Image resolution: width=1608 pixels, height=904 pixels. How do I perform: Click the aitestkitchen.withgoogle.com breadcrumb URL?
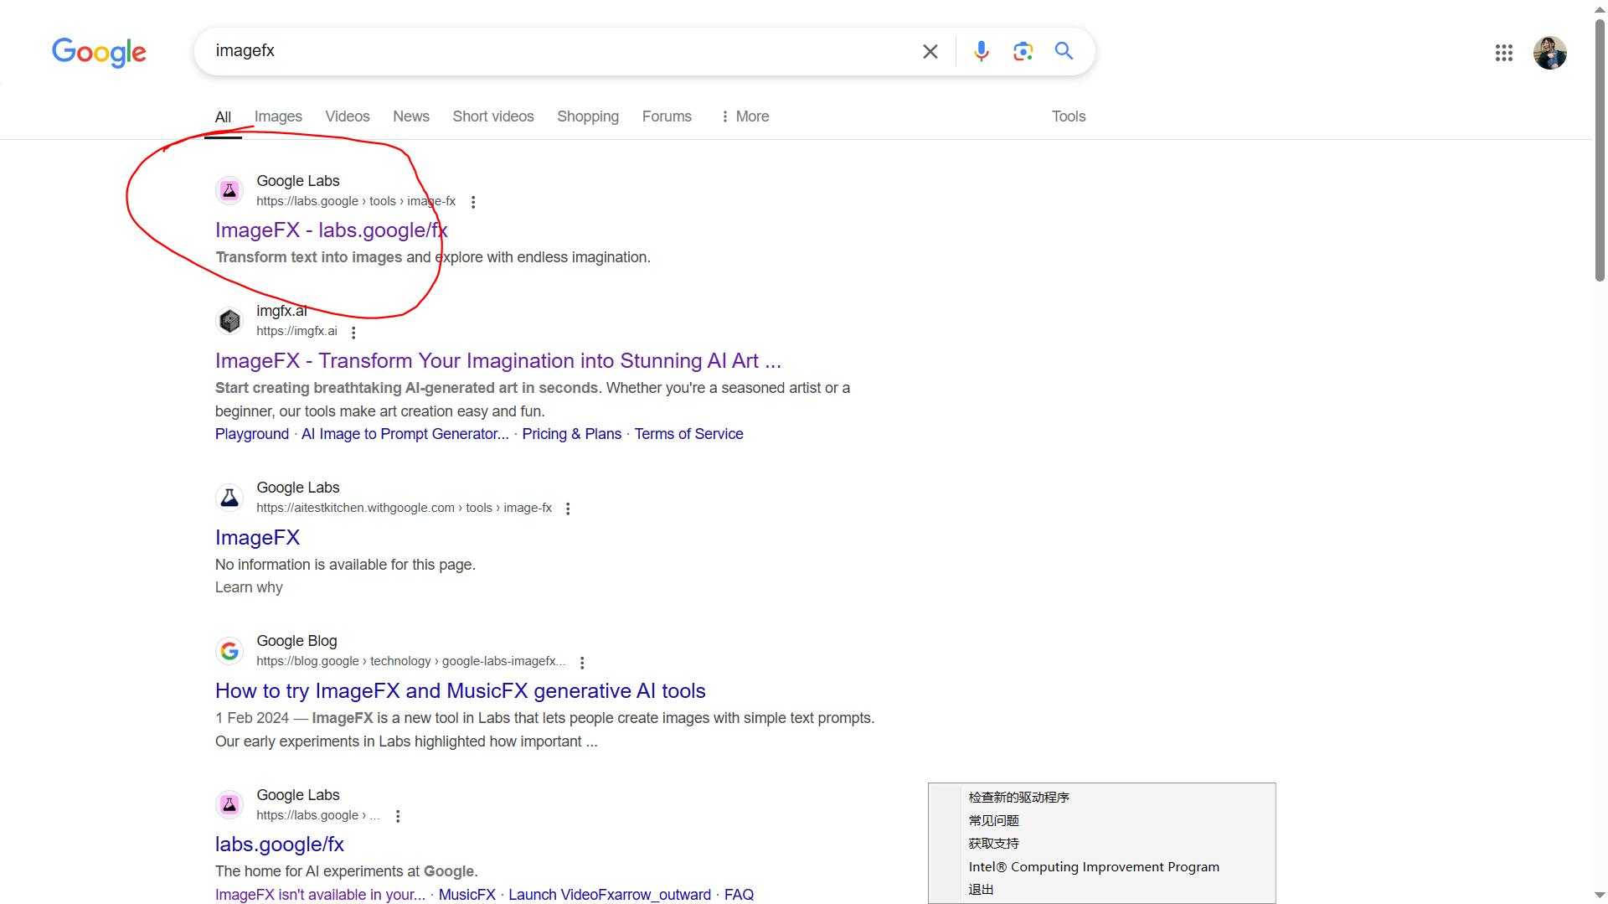tap(404, 508)
